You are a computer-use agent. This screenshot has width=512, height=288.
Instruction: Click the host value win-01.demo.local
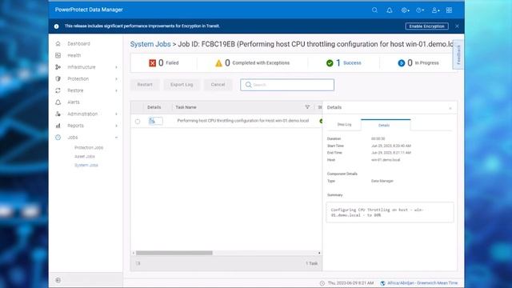pos(386,160)
